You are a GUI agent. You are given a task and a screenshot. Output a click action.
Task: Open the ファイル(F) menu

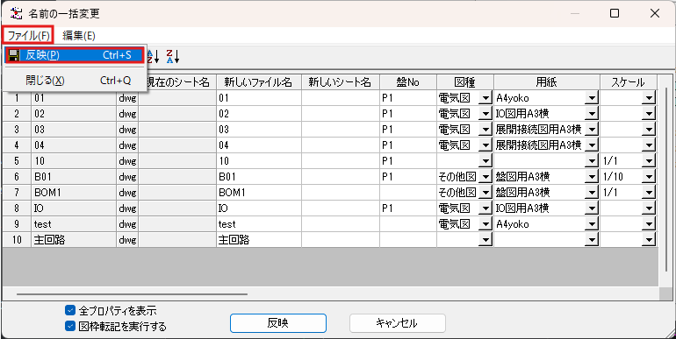(28, 35)
